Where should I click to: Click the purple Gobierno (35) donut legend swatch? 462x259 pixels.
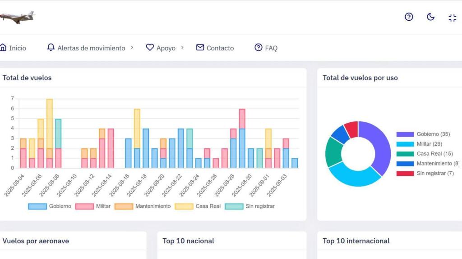[x=405, y=134]
